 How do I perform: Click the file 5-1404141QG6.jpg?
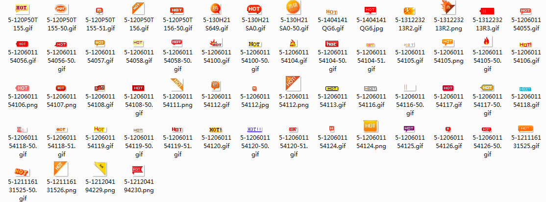tap(370, 10)
